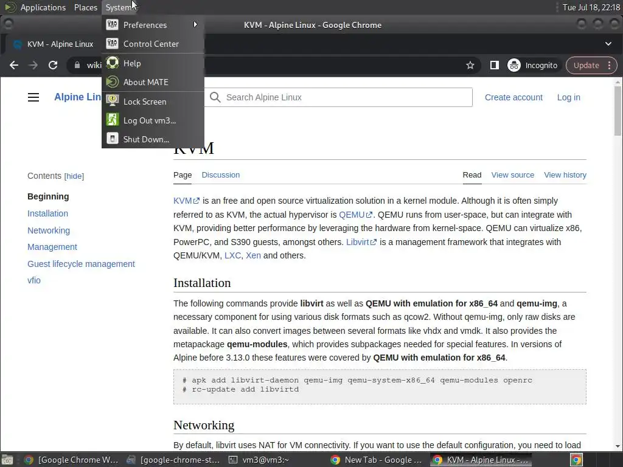623x467 pixels.
Task: Switch to [Google Chrome W... taskbar window
Action: (x=72, y=460)
